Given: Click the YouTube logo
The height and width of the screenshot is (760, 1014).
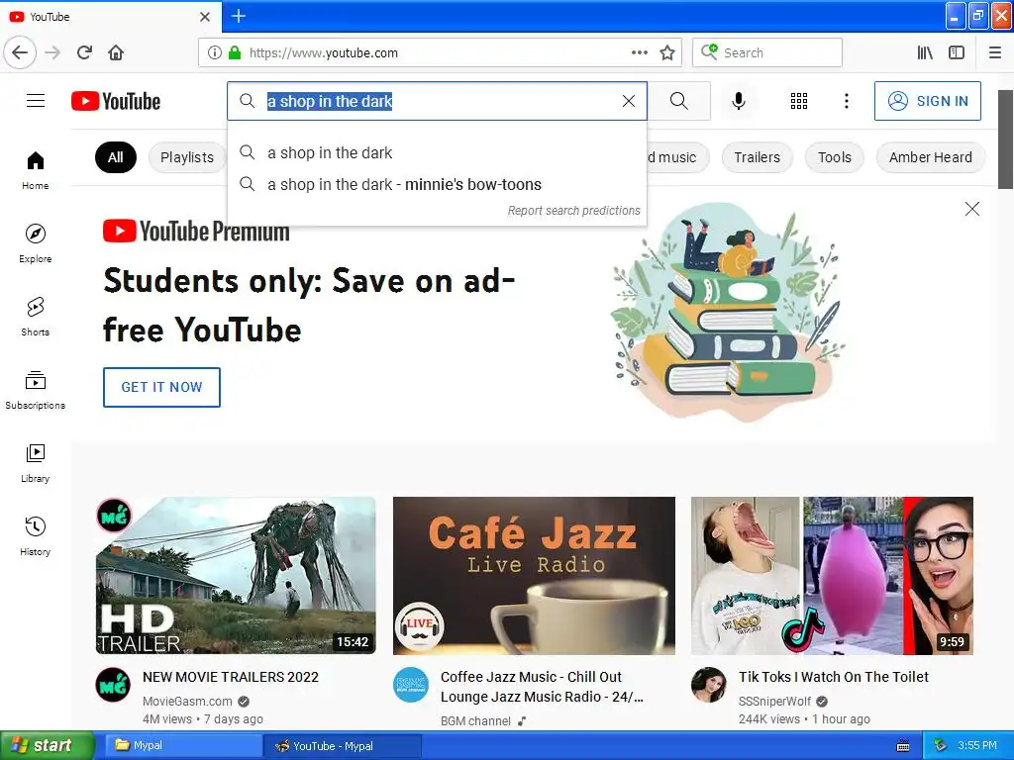Looking at the screenshot, I should click(116, 102).
